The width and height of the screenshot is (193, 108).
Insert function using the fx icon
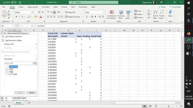tap(32, 26)
